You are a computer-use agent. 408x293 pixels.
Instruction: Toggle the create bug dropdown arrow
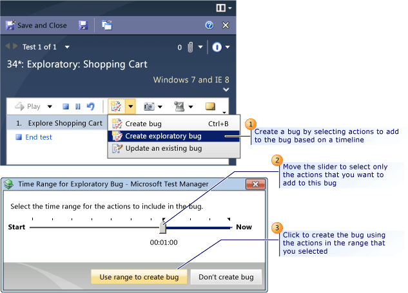coord(131,106)
